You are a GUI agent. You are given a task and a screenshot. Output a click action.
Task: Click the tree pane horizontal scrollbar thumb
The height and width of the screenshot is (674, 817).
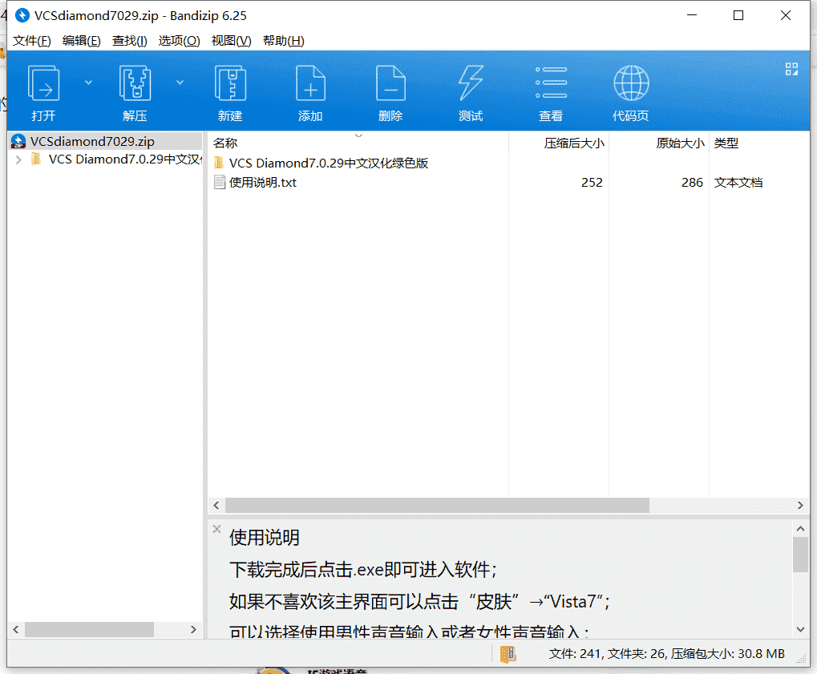coord(89,629)
